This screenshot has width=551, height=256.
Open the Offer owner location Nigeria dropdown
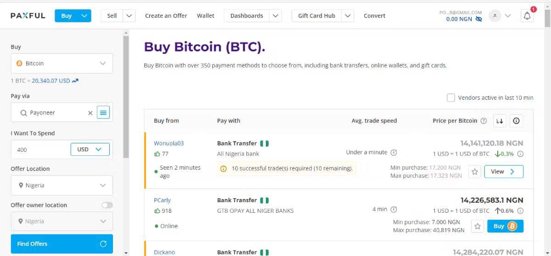[x=62, y=222]
